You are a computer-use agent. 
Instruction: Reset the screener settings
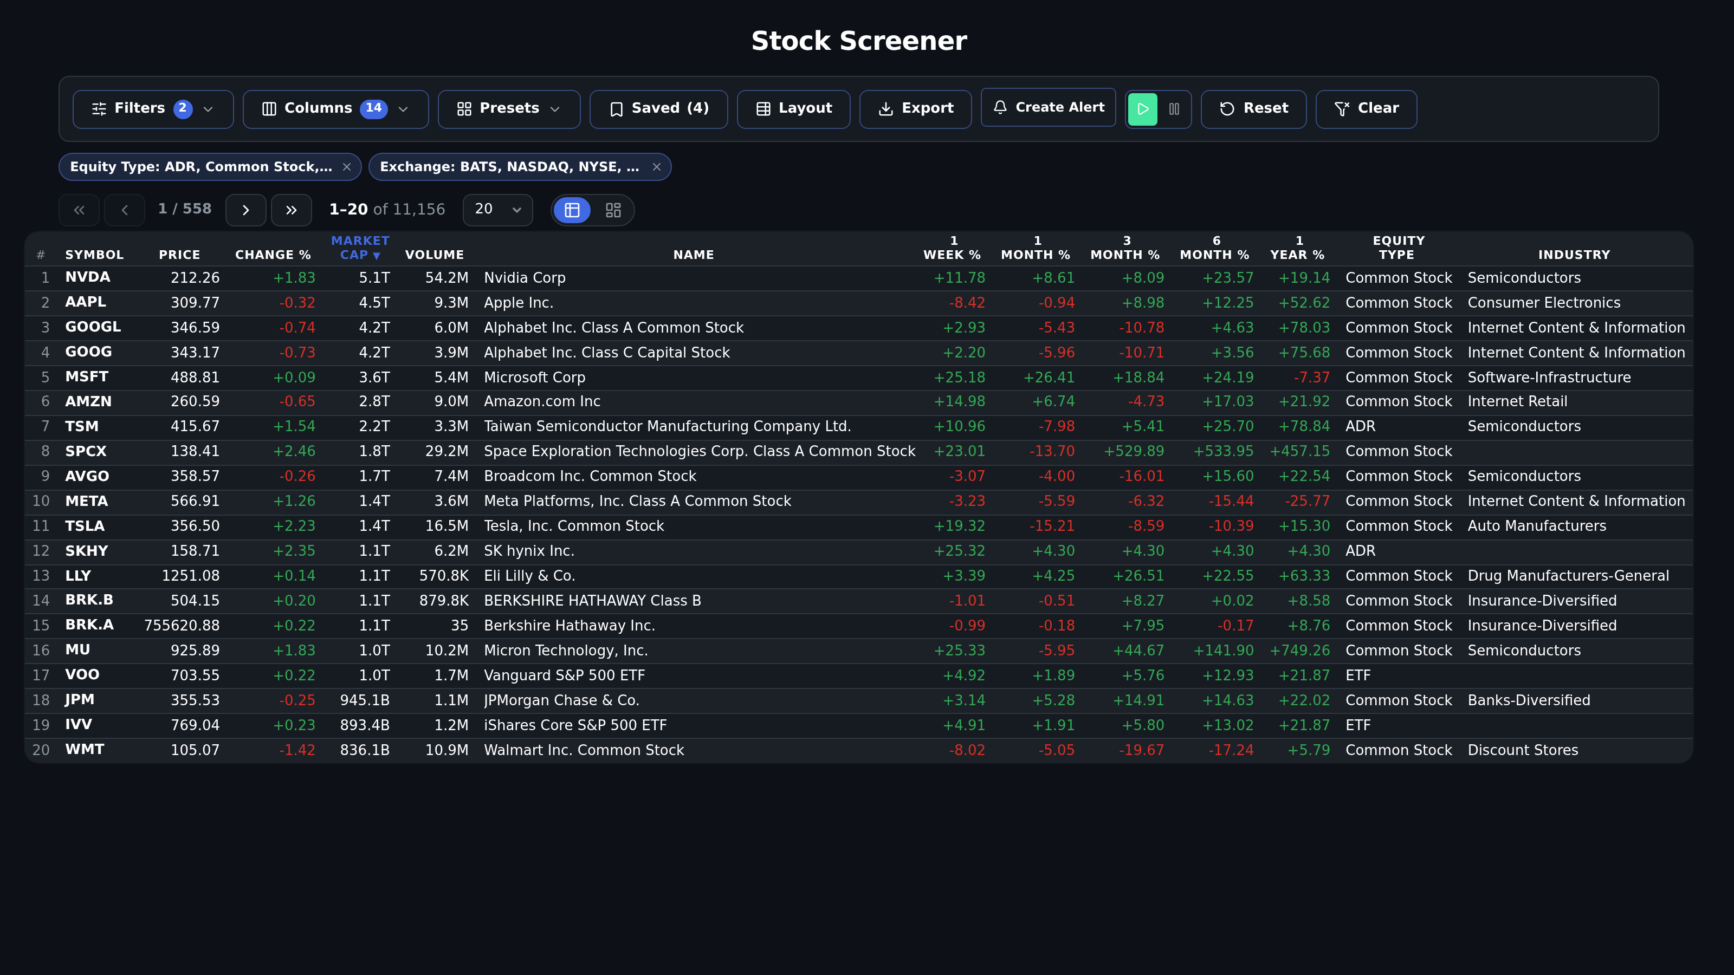(1254, 109)
